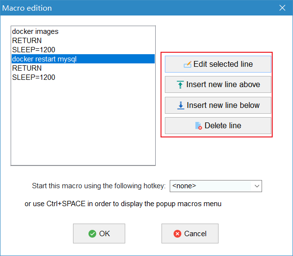This screenshot has height=256, width=293.
Task: Click the Ctrl+SPACE popup macros hint text
Action: 123,204
